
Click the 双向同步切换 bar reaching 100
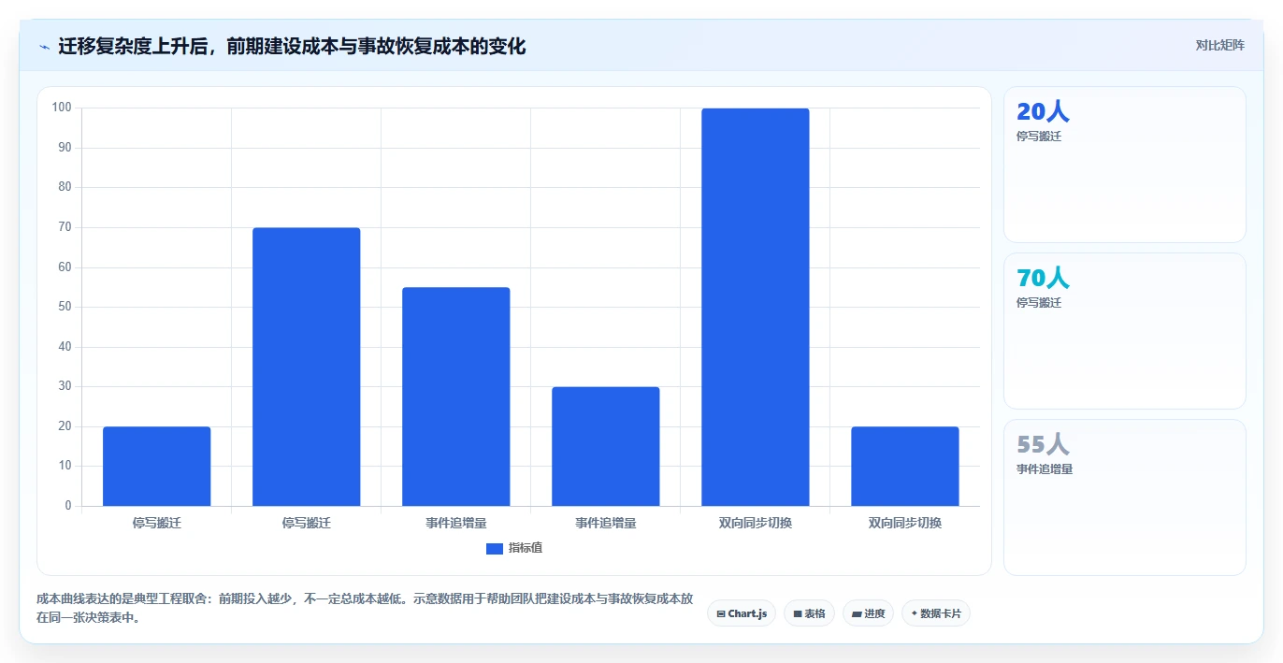[x=755, y=307]
